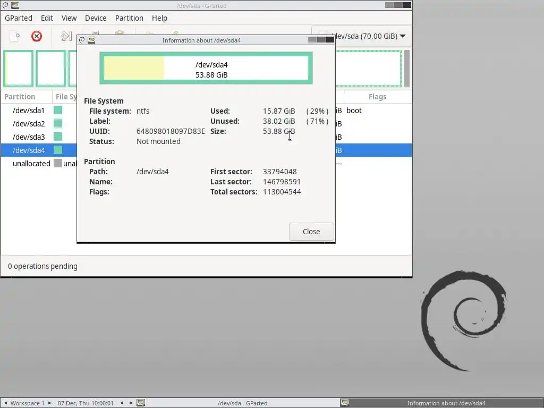The height and width of the screenshot is (408, 544).
Task: Click the next window arrow after the clock
Action: [131, 403]
